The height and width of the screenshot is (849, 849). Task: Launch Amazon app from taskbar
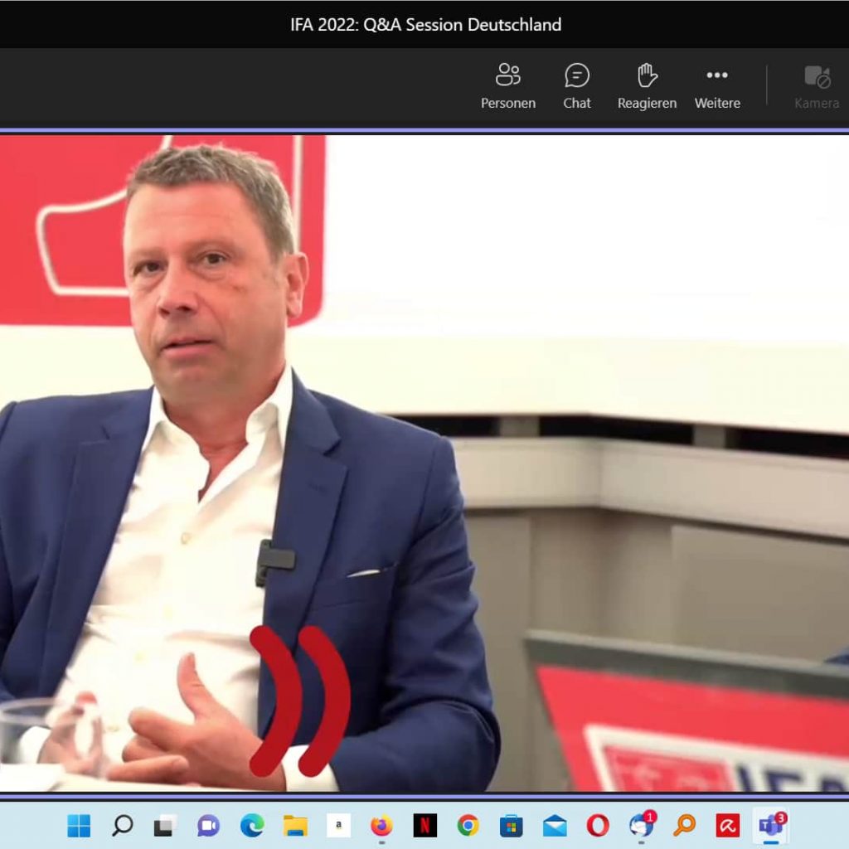tap(338, 825)
